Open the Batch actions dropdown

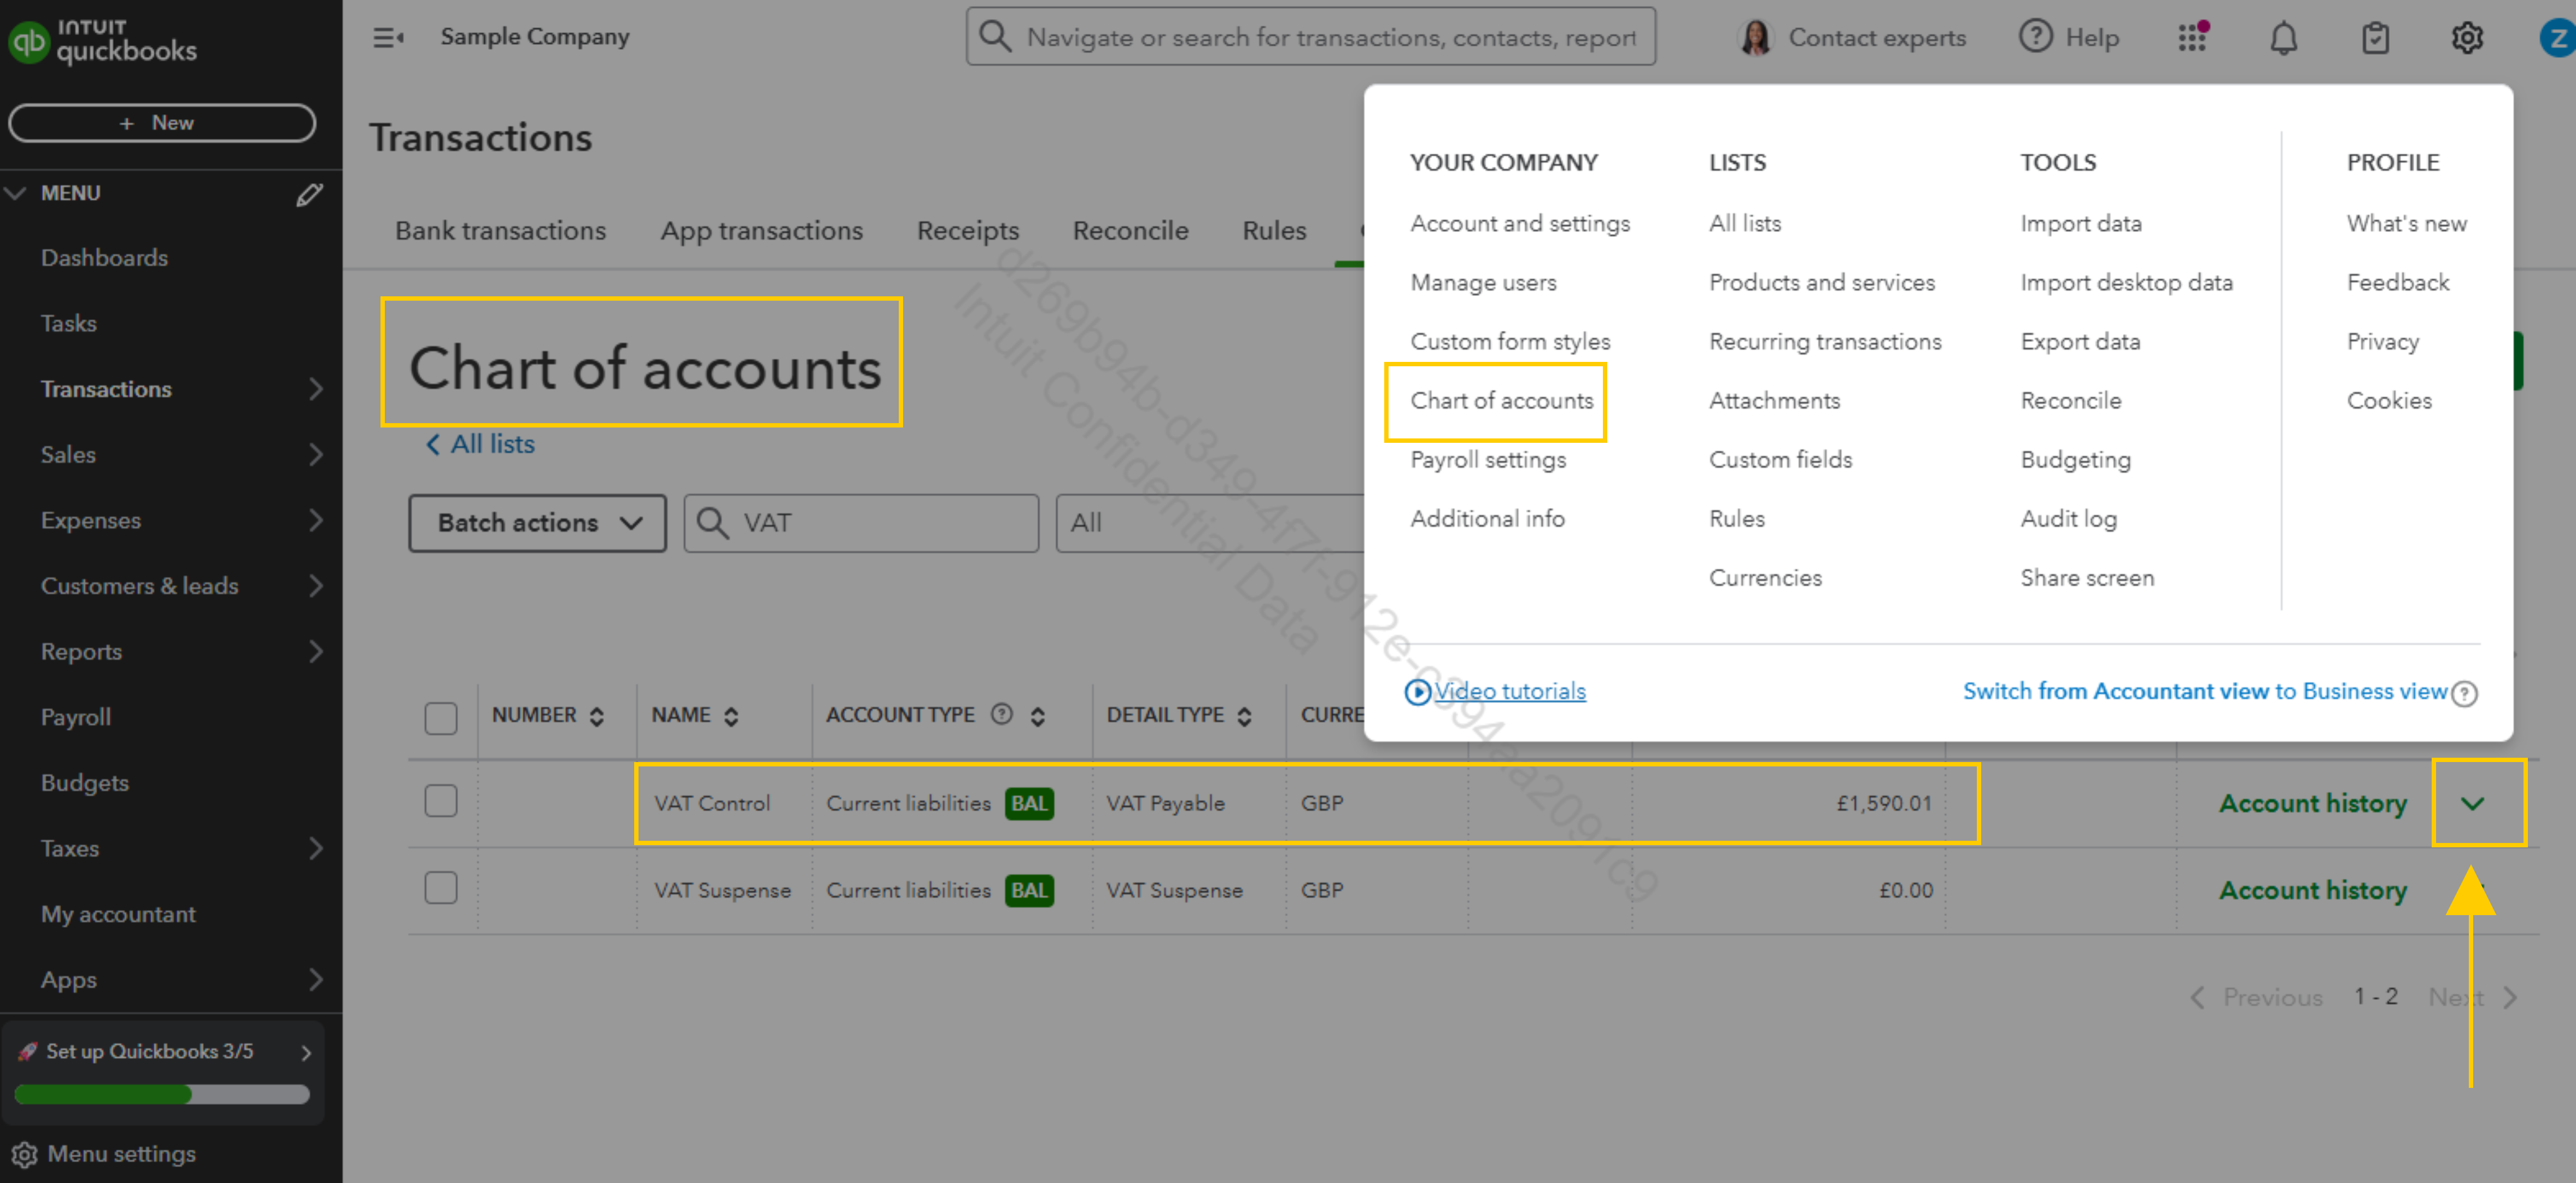537,522
